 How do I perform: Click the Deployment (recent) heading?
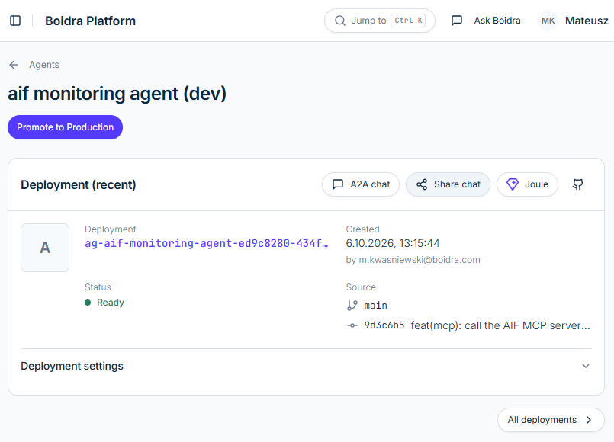[x=79, y=184]
